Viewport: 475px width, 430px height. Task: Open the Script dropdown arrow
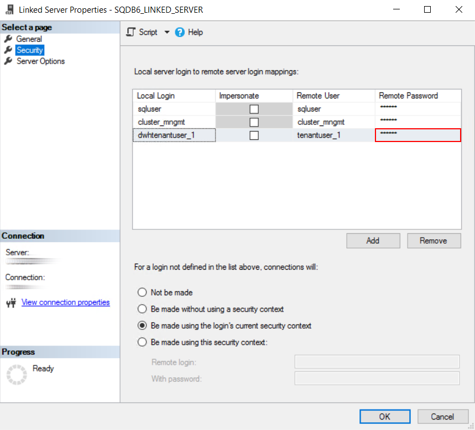tap(167, 32)
